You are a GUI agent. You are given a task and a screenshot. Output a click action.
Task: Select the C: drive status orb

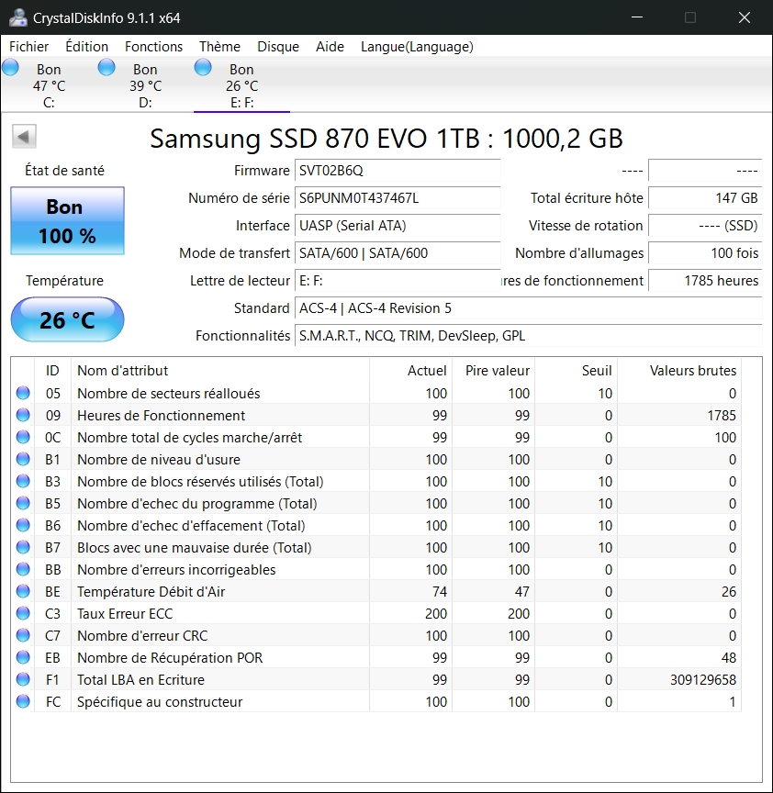[x=11, y=67]
